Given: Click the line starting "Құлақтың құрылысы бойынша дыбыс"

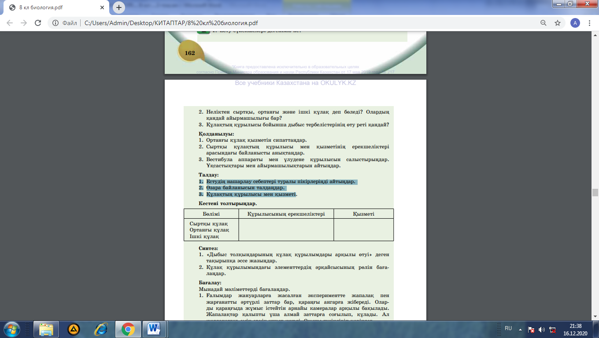Looking at the screenshot, I should coord(297,125).
